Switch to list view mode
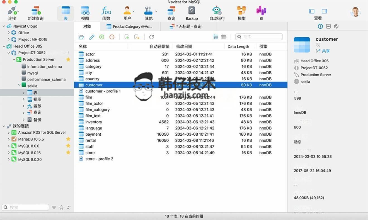 pyautogui.click(x=216, y=37)
